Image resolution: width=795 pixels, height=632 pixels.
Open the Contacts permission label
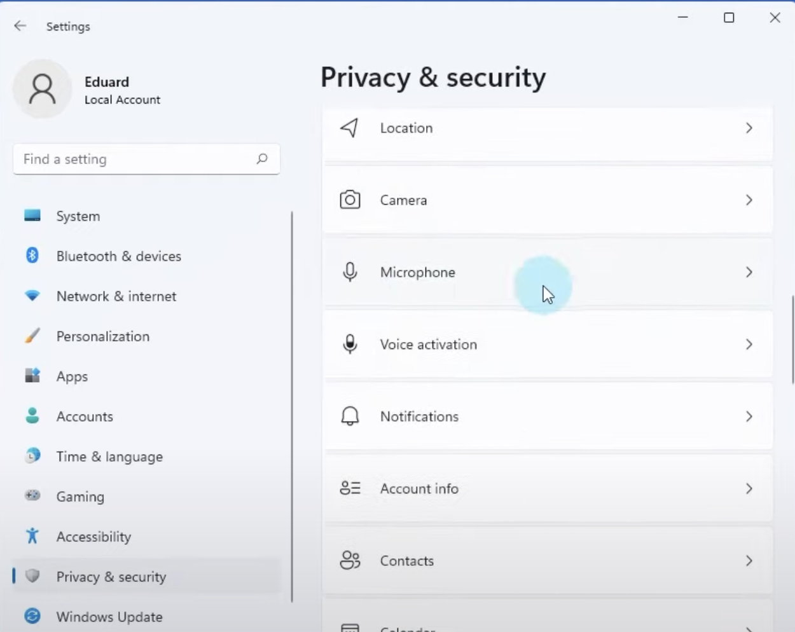407,560
